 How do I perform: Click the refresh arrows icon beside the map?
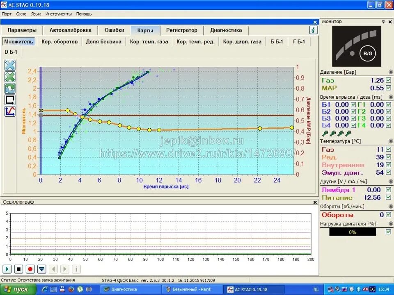click(x=10, y=88)
